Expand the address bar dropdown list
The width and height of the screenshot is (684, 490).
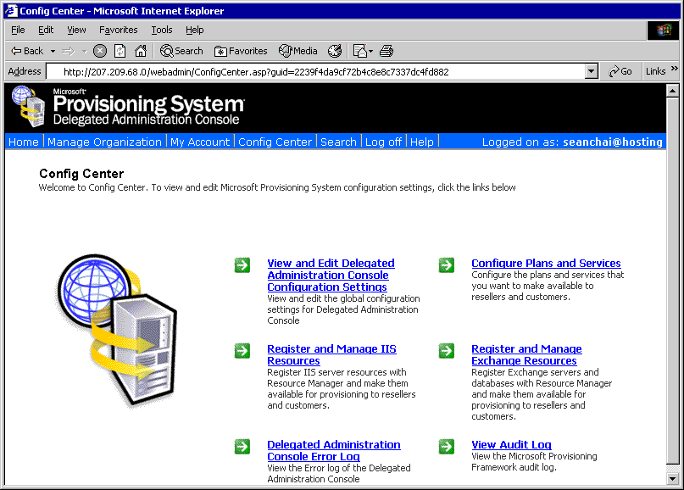pyautogui.click(x=591, y=71)
